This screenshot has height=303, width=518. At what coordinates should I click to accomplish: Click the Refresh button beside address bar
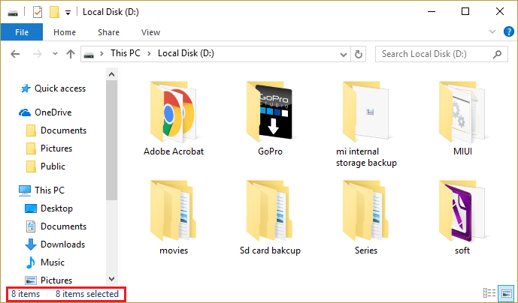click(359, 54)
